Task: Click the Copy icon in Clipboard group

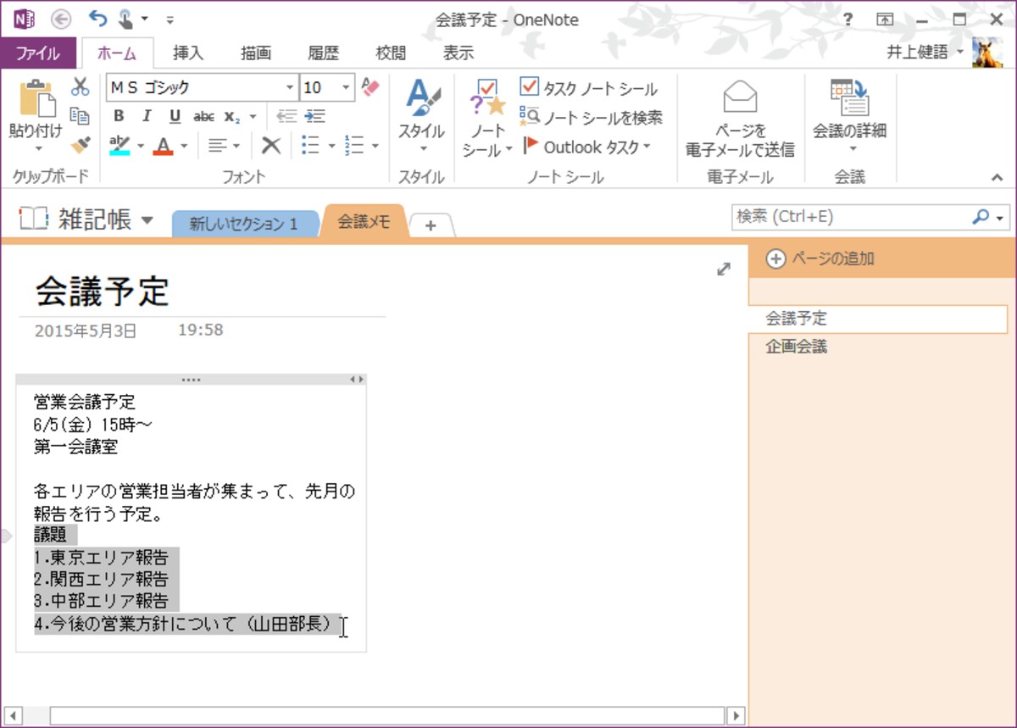Action: click(80, 116)
